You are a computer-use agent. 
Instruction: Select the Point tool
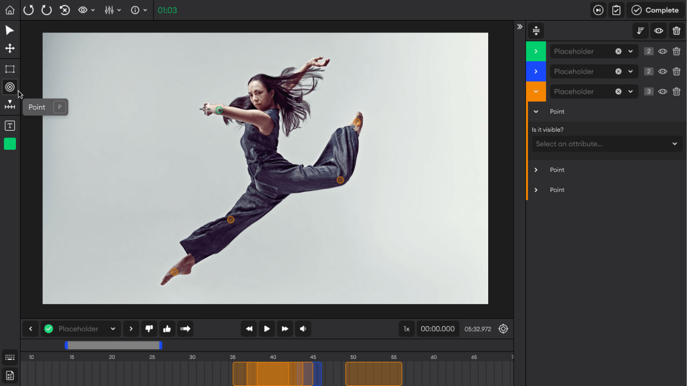pyautogui.click(x=10, y=87)
